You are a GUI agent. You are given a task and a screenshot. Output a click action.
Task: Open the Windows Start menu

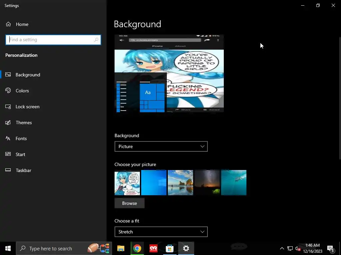[8, 248]
